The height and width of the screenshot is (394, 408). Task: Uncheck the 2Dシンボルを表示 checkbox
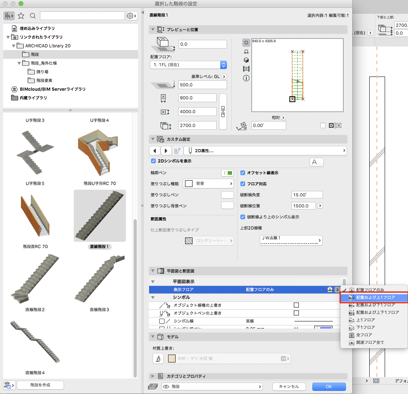pos(153,161)
